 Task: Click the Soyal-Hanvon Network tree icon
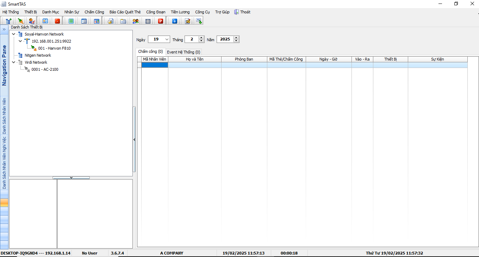tap(20, 34)
